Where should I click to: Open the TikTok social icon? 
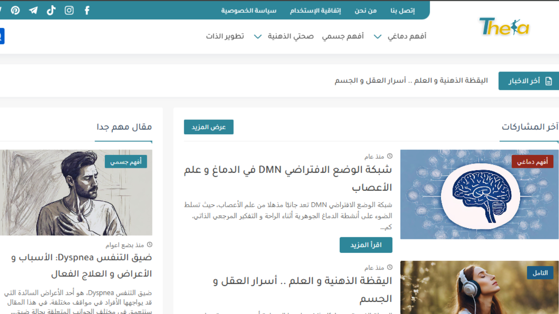[x=51, y=10]
